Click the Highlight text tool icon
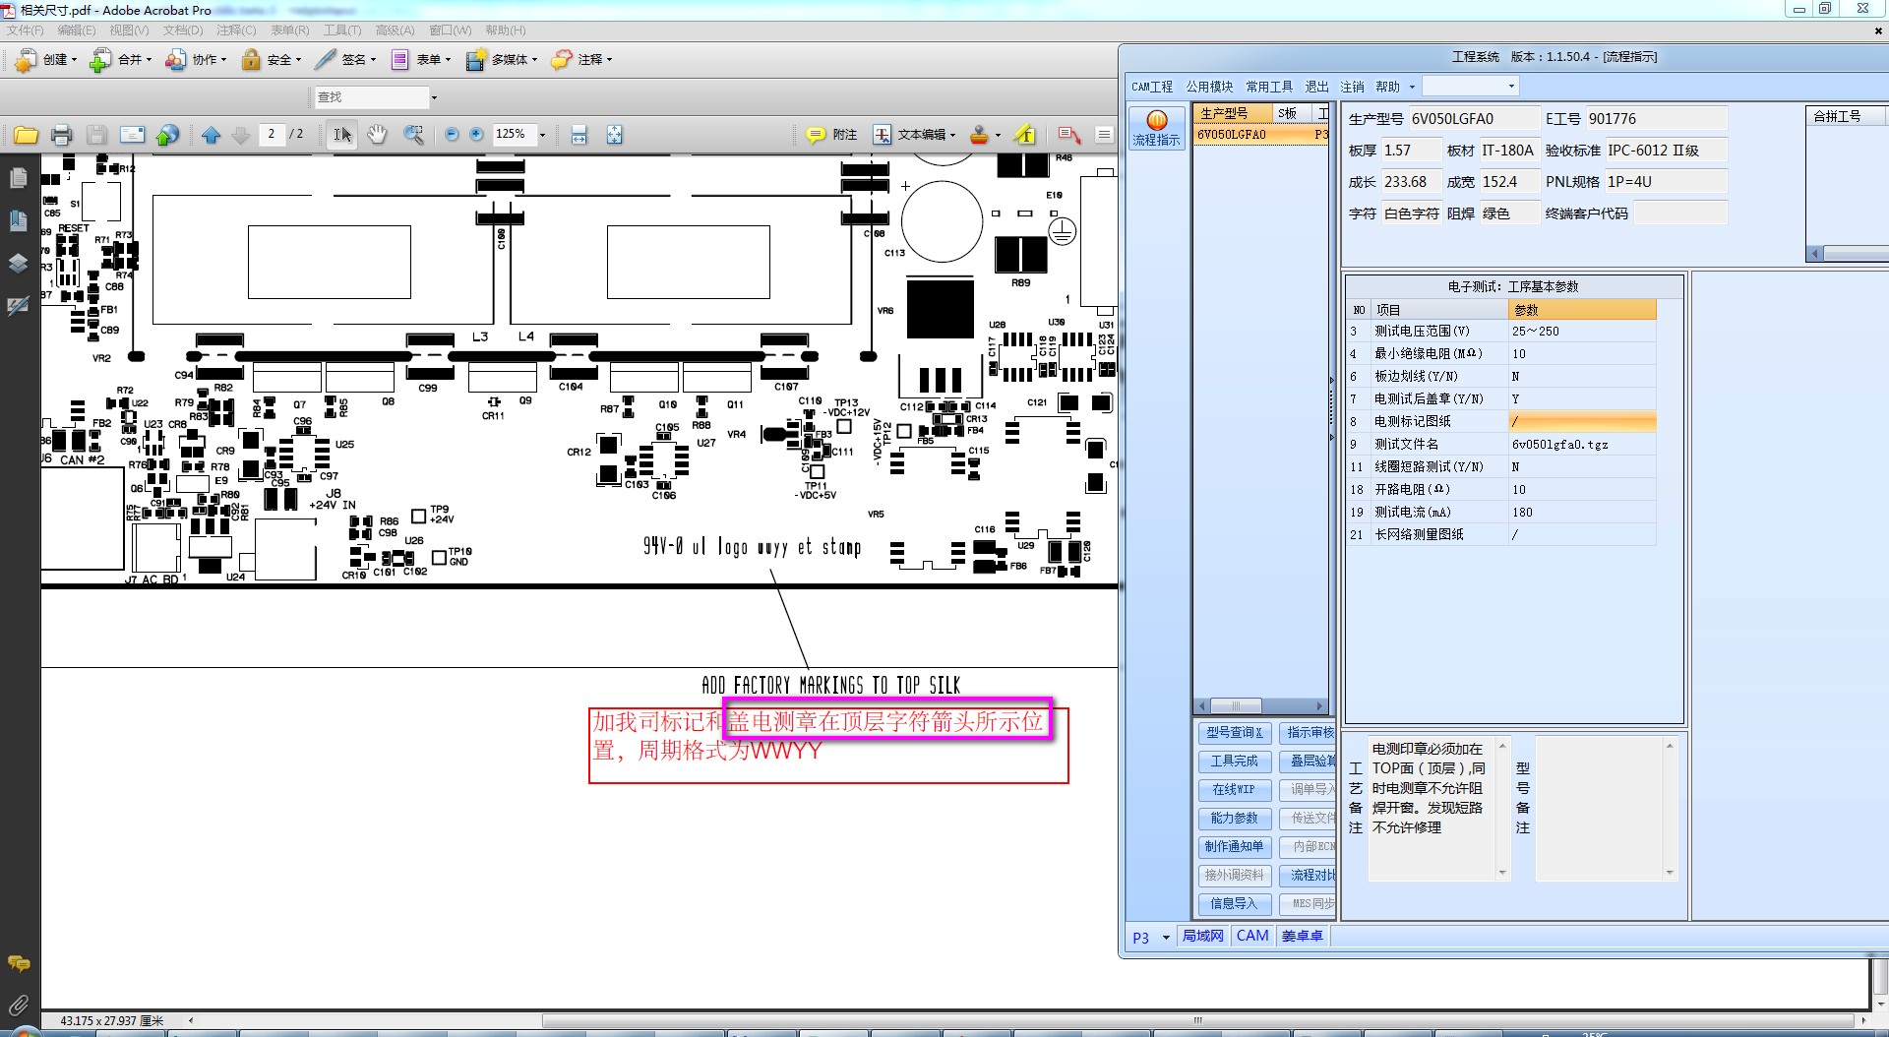The image size is (1889, 1037). tap(1025, 135)
